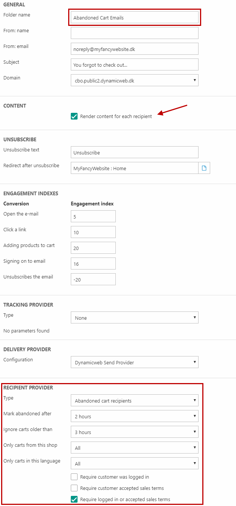The image size is (236, 506).
Task: Uncheck Require logged in or accepted sales terms
Action: pyautogui.click(x=74, y=499)
